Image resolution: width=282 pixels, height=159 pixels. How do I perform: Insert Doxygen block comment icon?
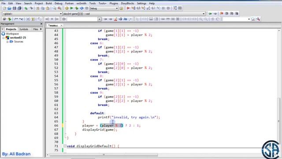[16, 19]
